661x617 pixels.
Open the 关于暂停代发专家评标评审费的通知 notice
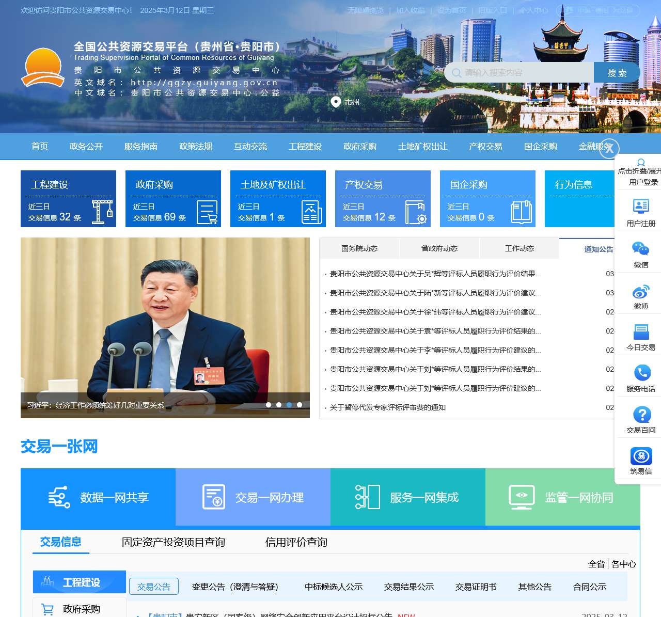coord(388,407)
